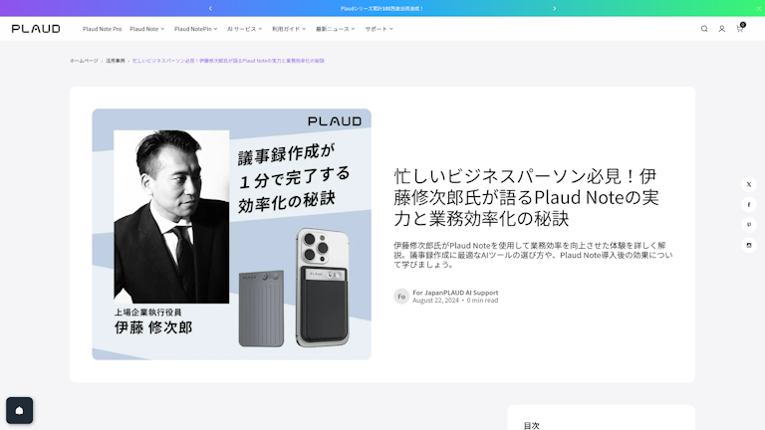Expand the サポート dropdown menu
The height and width of the screenshot is (430, 765).
tap(380, 29)
